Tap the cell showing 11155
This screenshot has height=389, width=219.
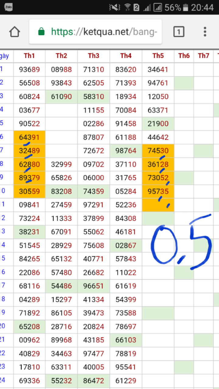pos(94,110)
